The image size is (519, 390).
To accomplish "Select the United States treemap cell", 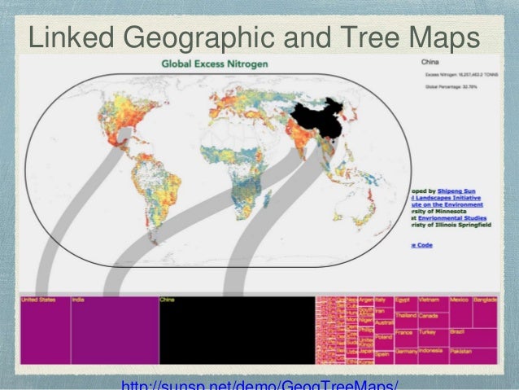I will (46, 330).
